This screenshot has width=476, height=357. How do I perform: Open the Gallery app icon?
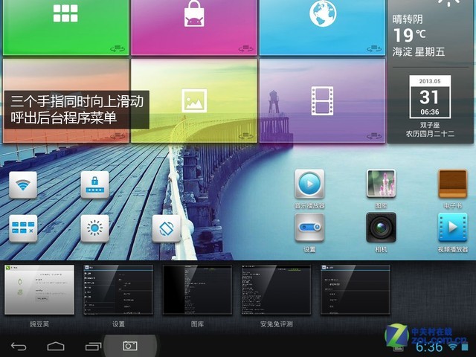pos(381,184)
